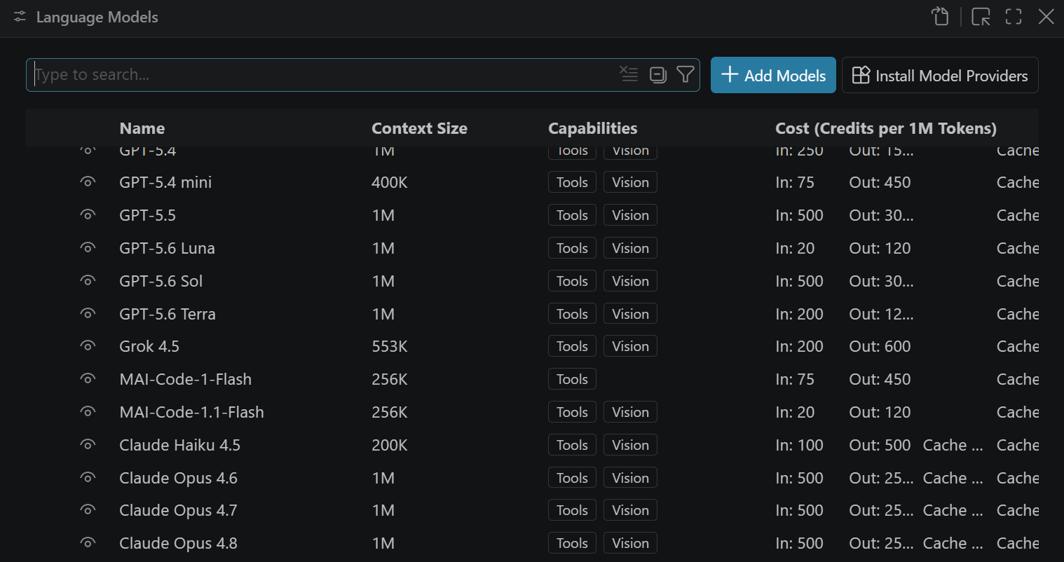Toggle visibility of GPT-5.6 Terra

[x=88, y=314]
